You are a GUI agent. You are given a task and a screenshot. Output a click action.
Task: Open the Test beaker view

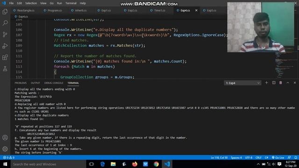5,69
